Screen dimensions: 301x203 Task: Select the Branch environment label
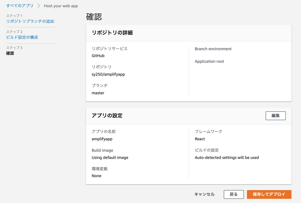(x=213, y=49)
